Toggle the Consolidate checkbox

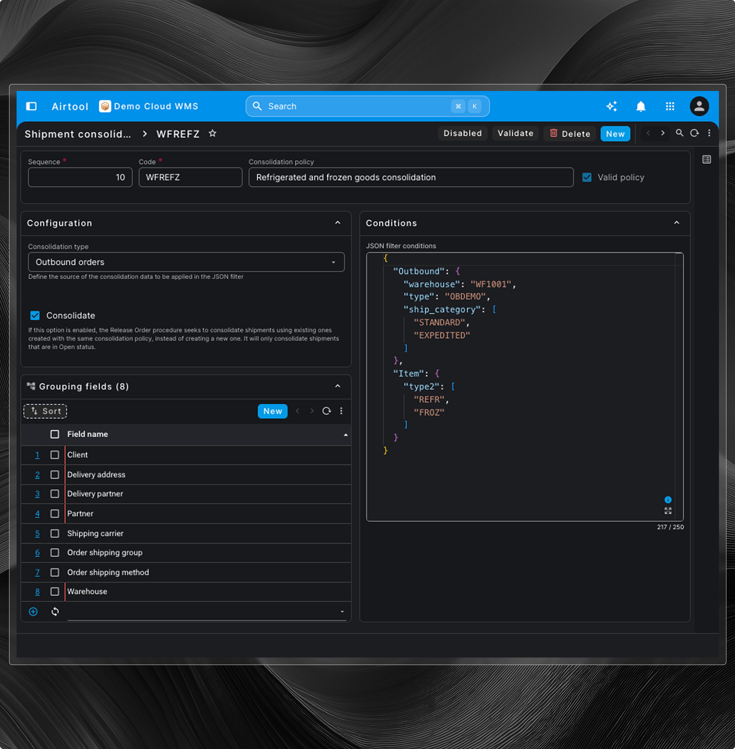coord(35,315)
